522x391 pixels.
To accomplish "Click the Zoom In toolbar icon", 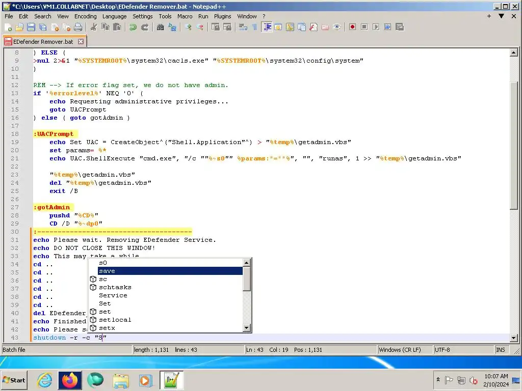I will pyautogui.click(x=188, y=27).
